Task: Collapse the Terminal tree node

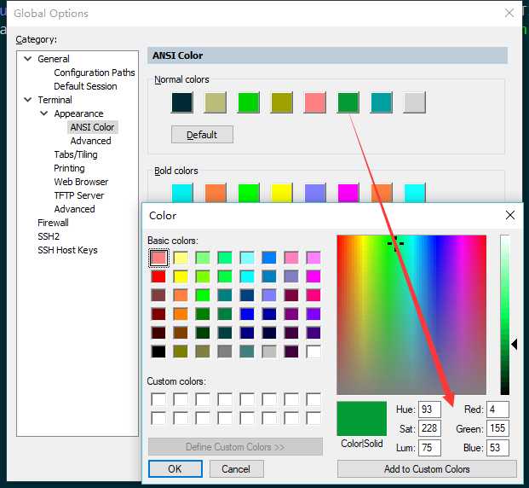Action: [28, 100]
